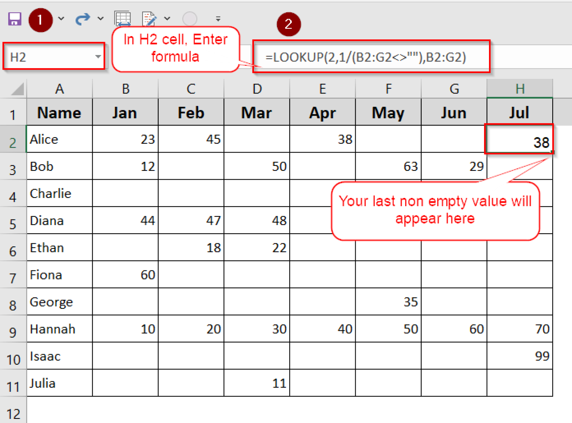Open the Name Box dropdown arrow

coord(98,57)
